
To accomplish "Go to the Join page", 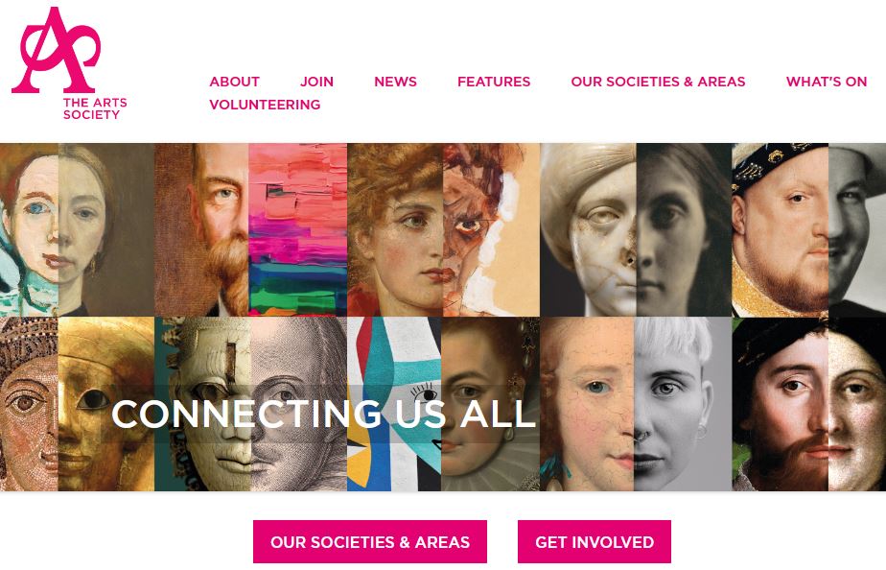I will point(316,82).
